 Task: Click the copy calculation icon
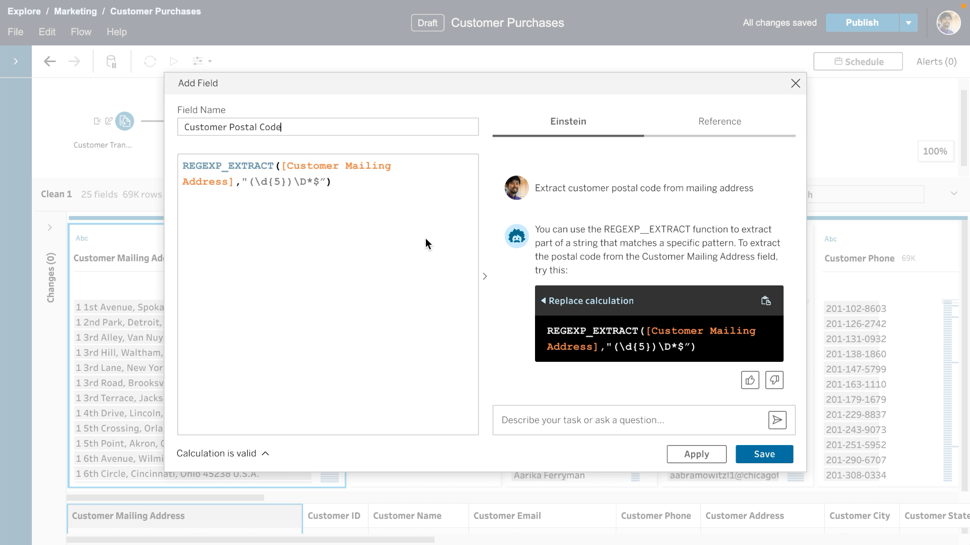point(765,300)
